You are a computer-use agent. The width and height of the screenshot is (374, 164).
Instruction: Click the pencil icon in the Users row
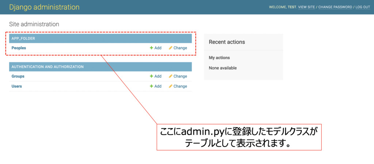pyautogui.click(x=171, y=87)
